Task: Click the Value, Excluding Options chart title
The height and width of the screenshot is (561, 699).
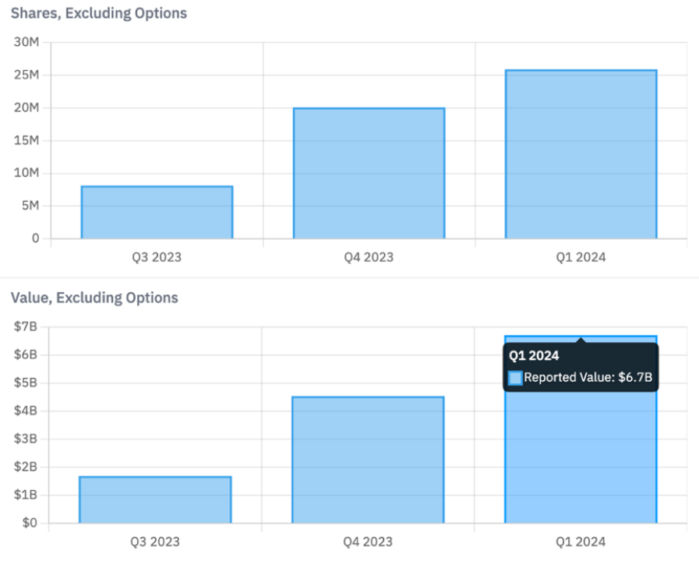Action: [94, 298]
